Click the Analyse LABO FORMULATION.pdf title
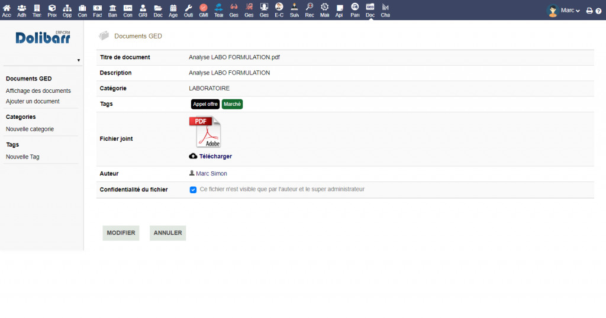Image resolution: width=606 pixels, height=318 pixels. tap(234, 57)
